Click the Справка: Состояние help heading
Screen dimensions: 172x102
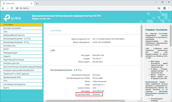click(x=156, y=30)
